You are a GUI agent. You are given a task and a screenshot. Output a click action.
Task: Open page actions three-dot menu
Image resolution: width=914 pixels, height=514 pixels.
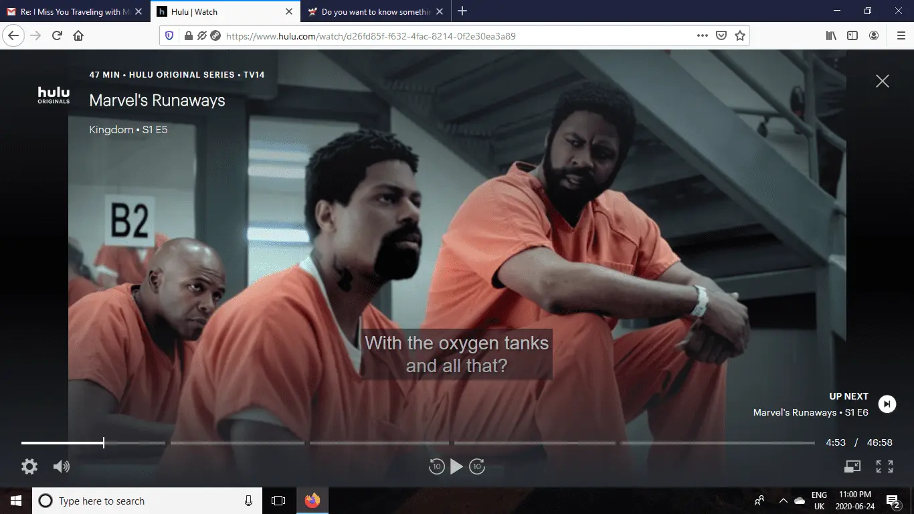(702, 36)
